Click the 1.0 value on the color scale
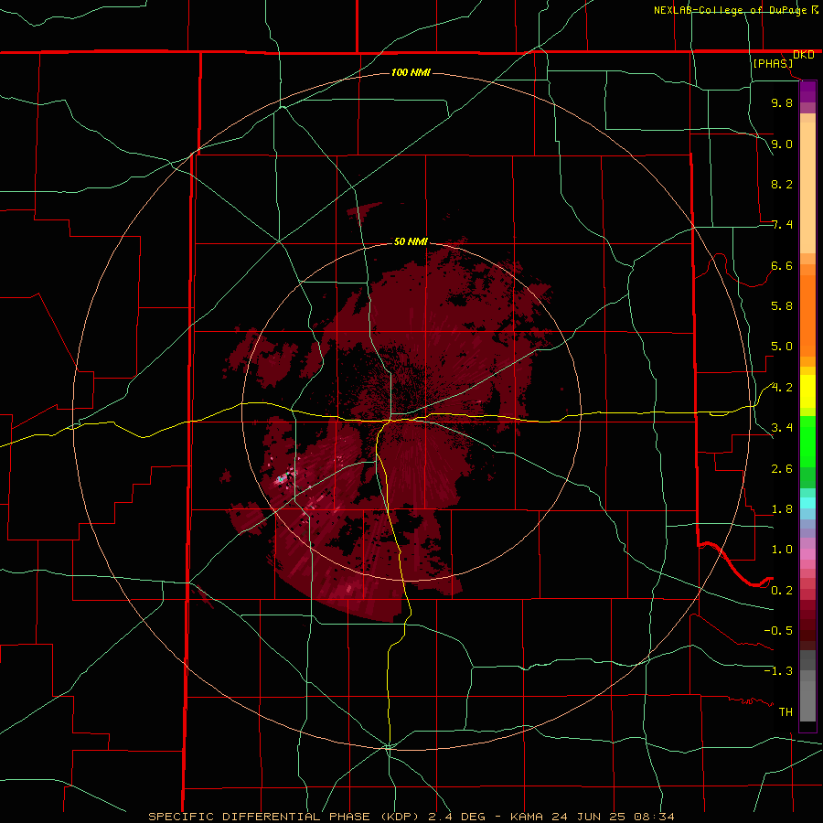823x823 pixels. pyautogui.click(x=782, y=550)
